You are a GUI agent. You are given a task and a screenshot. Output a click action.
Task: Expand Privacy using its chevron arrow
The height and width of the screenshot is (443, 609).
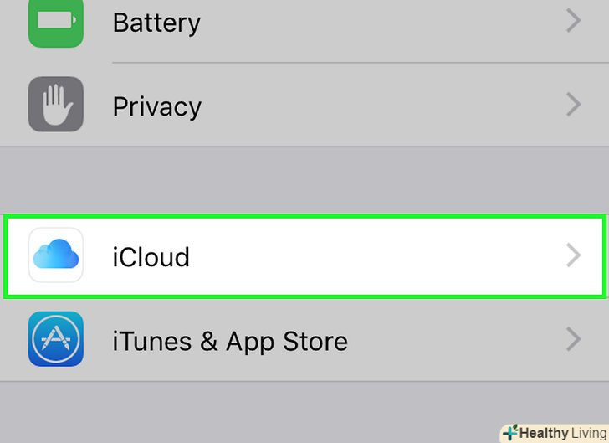[573, 105]
